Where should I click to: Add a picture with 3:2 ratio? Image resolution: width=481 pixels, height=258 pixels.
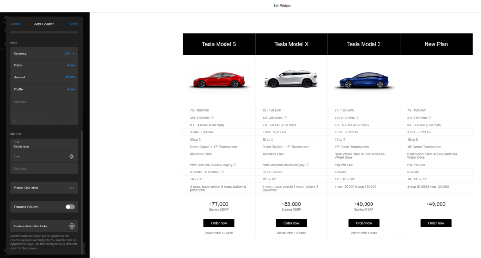click(71, 188)
